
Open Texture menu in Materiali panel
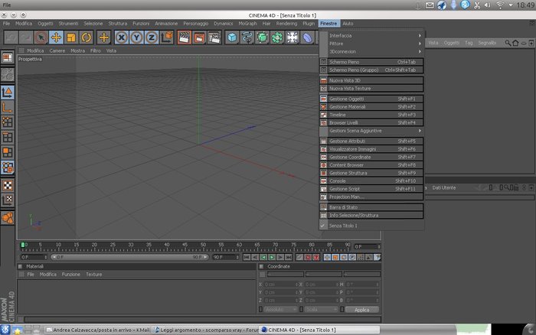point(93,275)
